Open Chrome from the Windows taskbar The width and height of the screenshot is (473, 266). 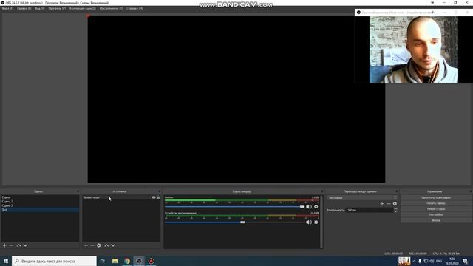pyautogui.click(x=127, y=261)
